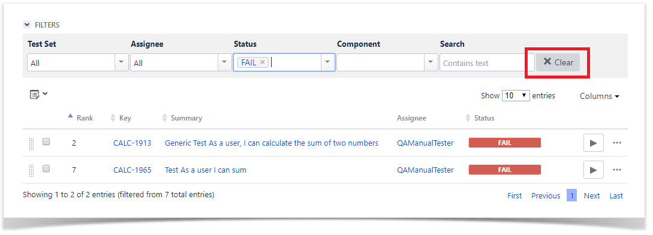Run the CALC-1965 test with play button
Screen dimensions: 653x235
[594, 170]
